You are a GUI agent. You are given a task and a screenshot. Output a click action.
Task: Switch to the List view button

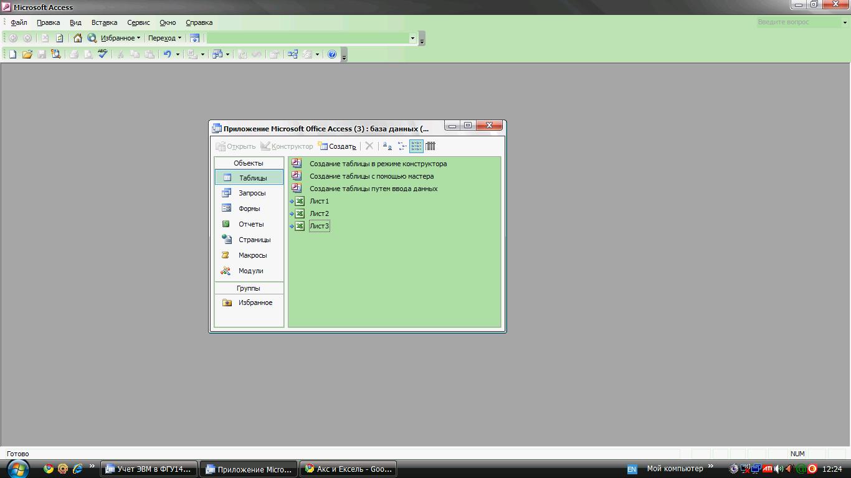(416, 146)
